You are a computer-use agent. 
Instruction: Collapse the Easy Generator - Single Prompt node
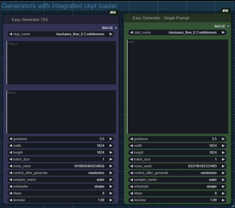point(128,18)
